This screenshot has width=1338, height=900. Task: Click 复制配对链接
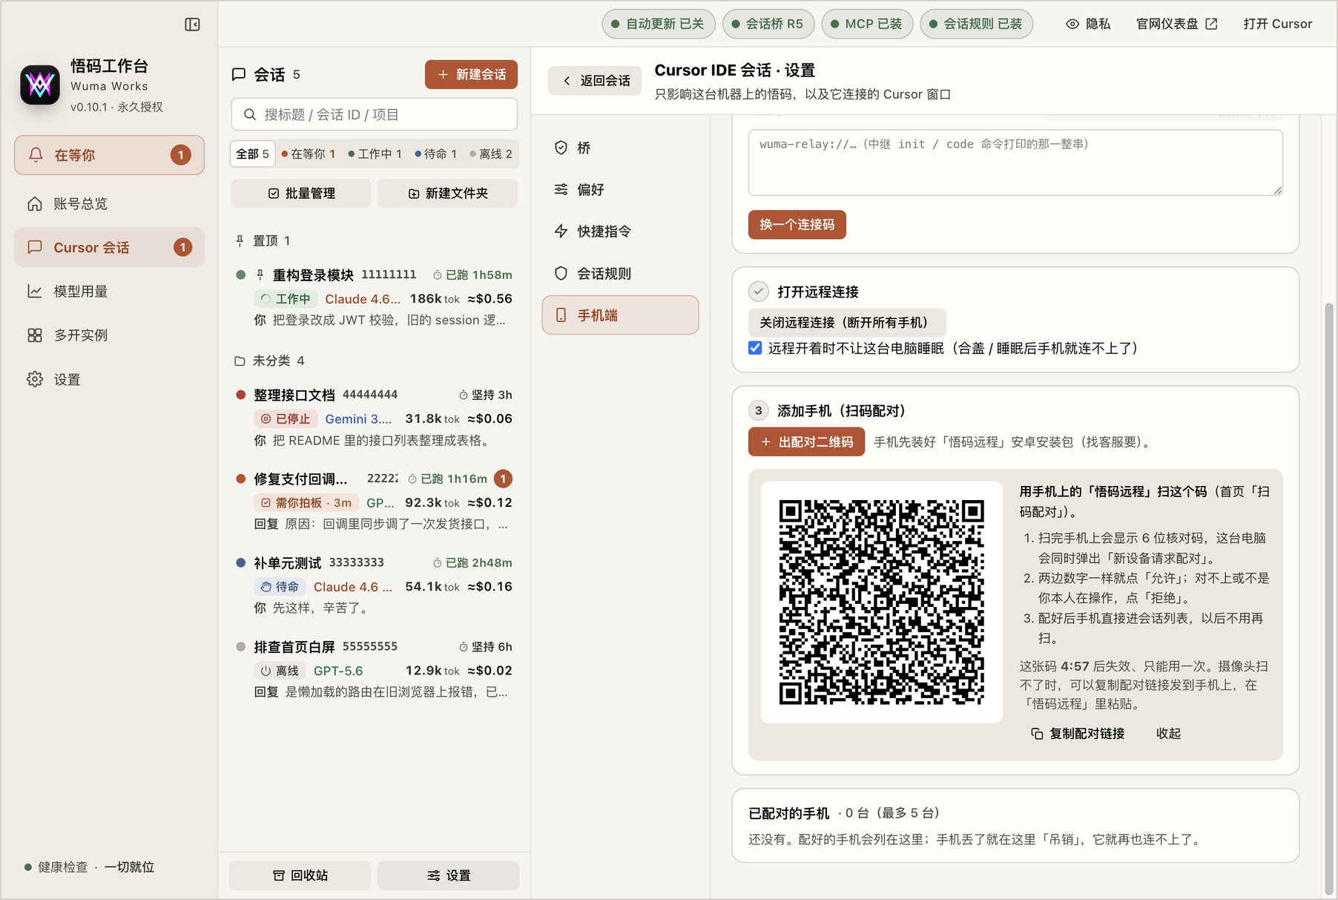pos(1078,733)
